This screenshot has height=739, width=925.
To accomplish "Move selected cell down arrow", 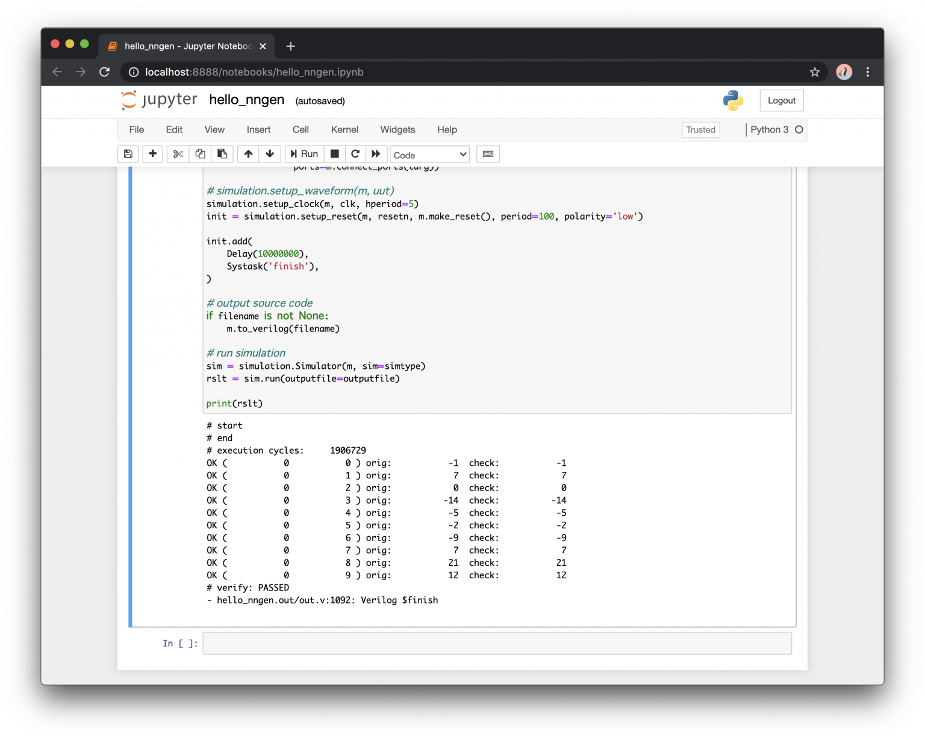I will (x=270, y=154).
